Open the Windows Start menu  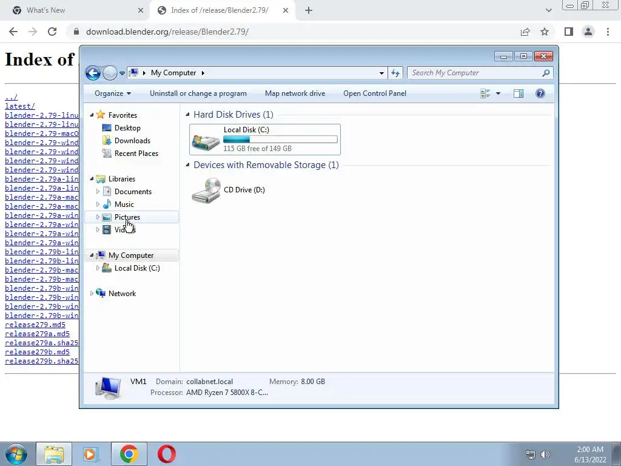coord(16,454)
